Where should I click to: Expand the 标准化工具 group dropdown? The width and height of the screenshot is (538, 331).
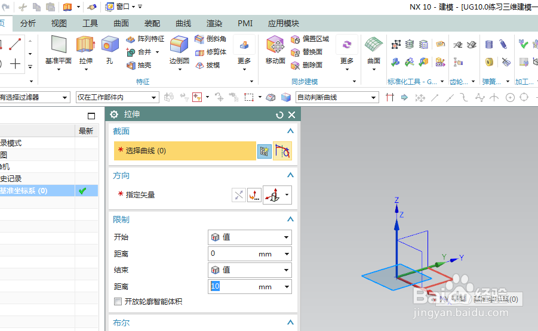[x=442, y=82]
